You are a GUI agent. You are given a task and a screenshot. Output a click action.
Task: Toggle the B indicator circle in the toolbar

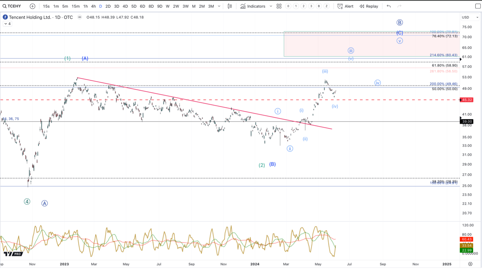(x=319, y=6)
